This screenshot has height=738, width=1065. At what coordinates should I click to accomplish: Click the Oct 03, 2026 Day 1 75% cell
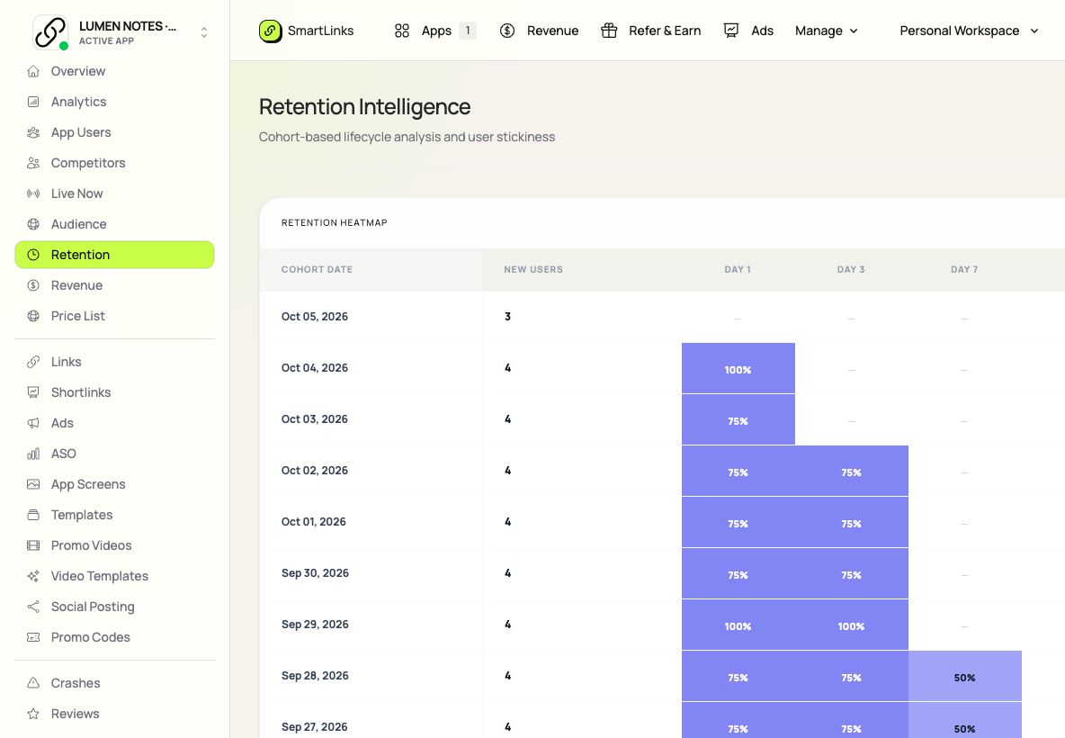pos(738,420)
